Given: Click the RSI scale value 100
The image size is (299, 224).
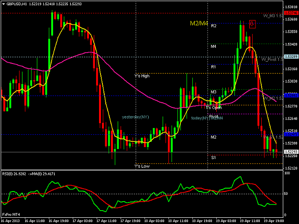Looking at the screenshot, I should 287,173.
